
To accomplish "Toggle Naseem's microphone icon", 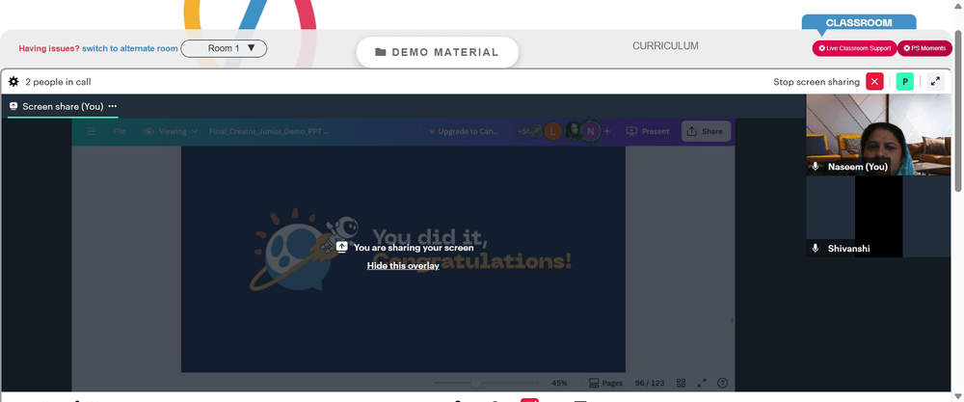I will point(816,167).
